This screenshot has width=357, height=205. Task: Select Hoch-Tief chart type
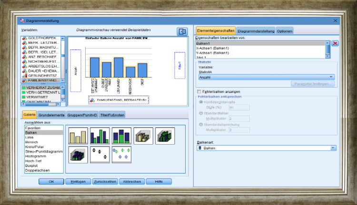coord(44,161)
